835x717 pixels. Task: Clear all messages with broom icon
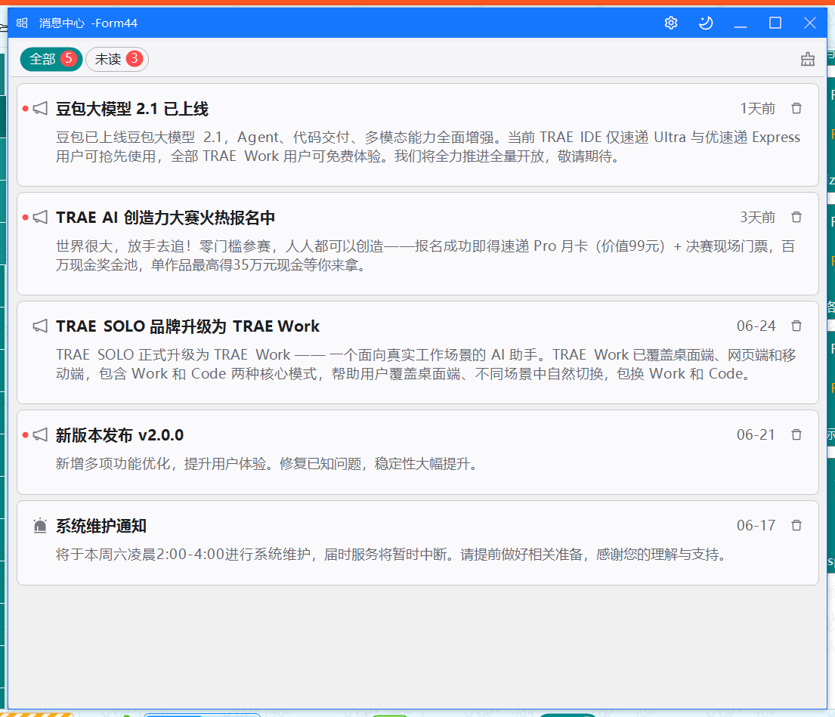808,59
